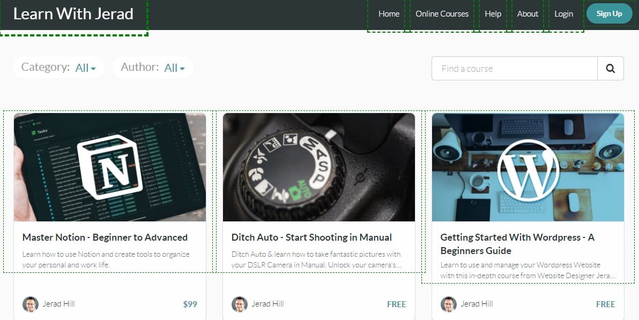
Task: Click the Find a course search field
Action: pos(515,69)
